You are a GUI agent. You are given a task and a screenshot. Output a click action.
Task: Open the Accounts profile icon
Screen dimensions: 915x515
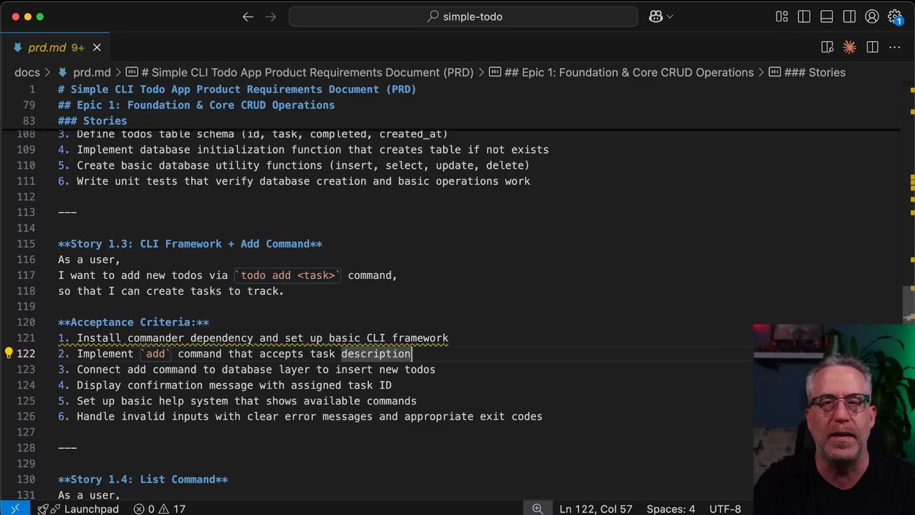point(872,17)
